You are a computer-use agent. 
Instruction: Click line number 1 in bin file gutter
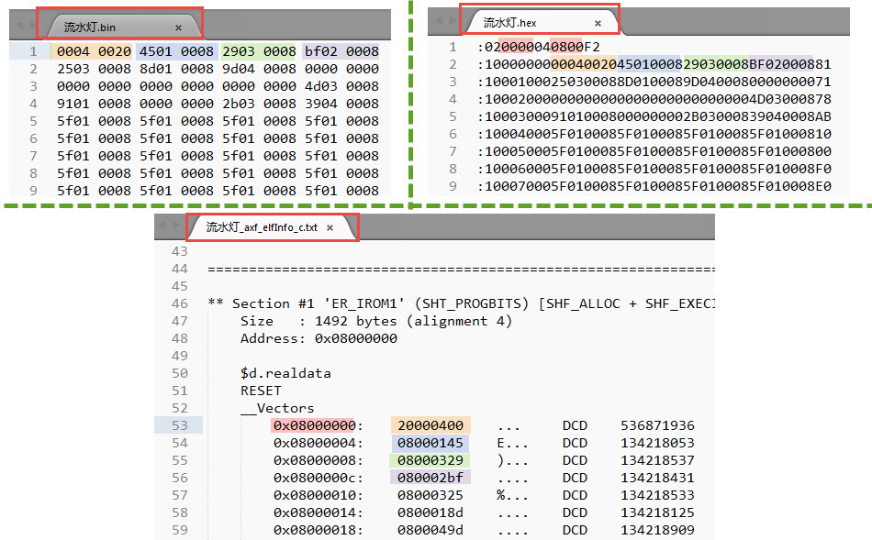[32, 52]
